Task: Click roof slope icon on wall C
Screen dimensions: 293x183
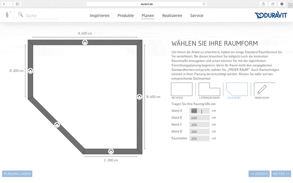Action: coord(111,151)
